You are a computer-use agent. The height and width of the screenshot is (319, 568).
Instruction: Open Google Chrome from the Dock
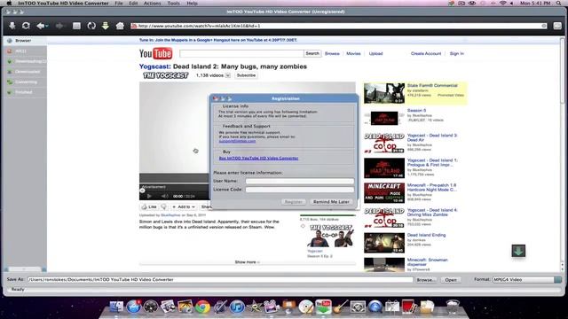(202, 307)
